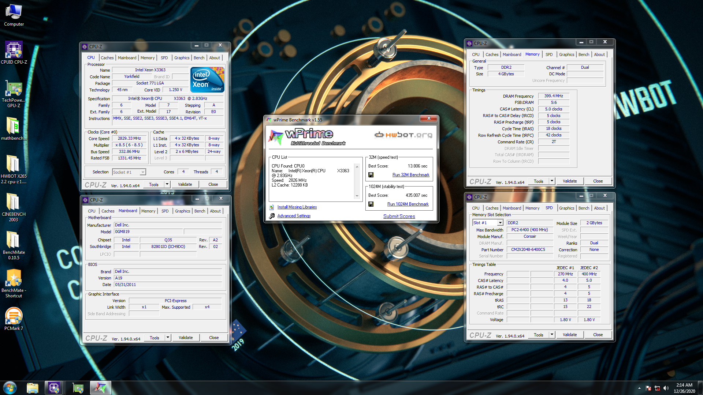Click Submit Scores link
This screenshot has height=395, width=703.
[x=399, y=216]
